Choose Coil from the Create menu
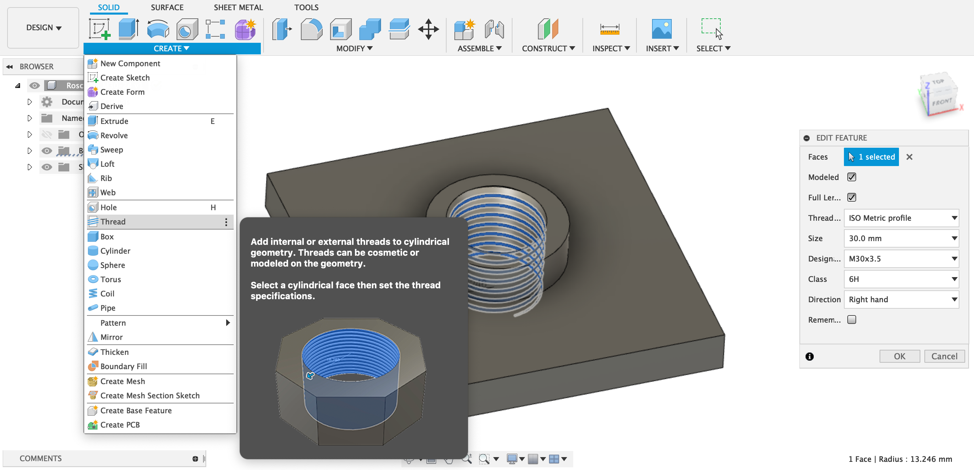Viewport: 974px width, 470px height. pyautogui.click(x=107, y=293)
